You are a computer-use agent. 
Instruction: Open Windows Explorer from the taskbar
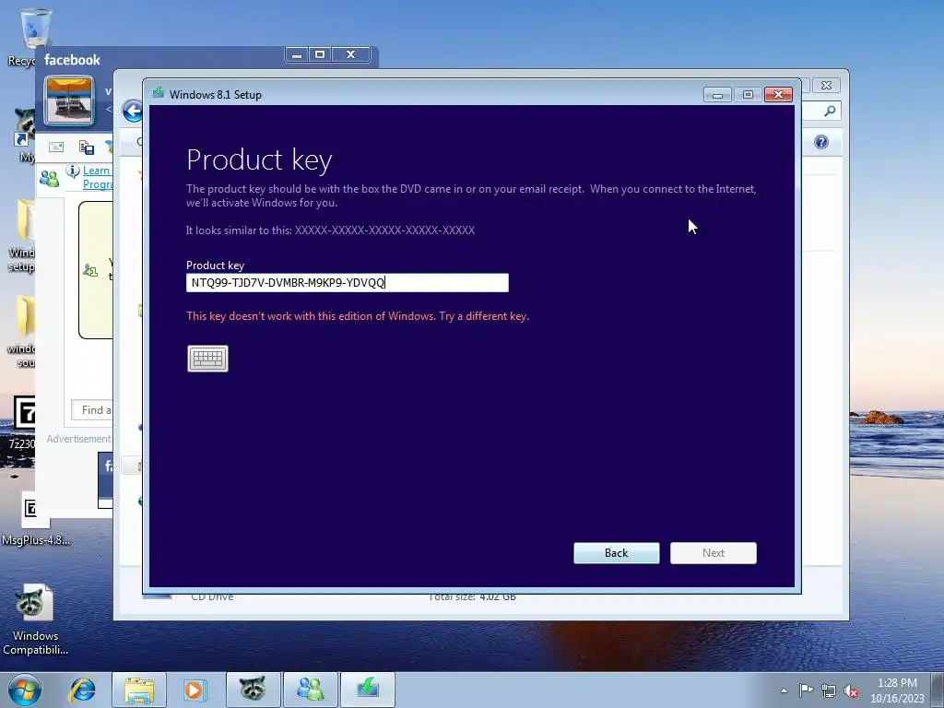point(139,690)
